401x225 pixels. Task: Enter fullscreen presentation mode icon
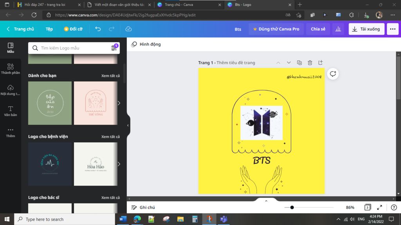379,207
